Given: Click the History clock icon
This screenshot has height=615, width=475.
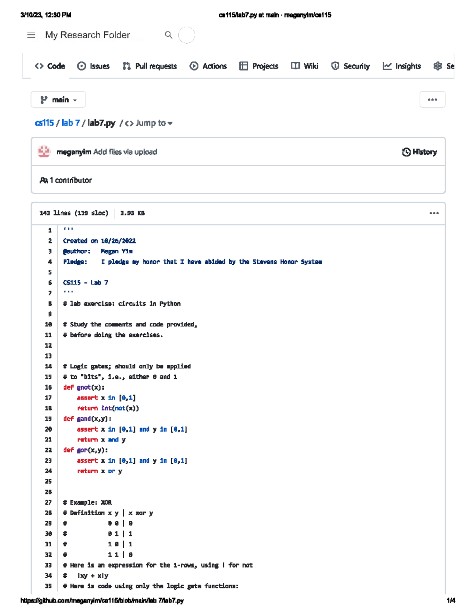Looking at the screenshot, I should tap(406, 152).
